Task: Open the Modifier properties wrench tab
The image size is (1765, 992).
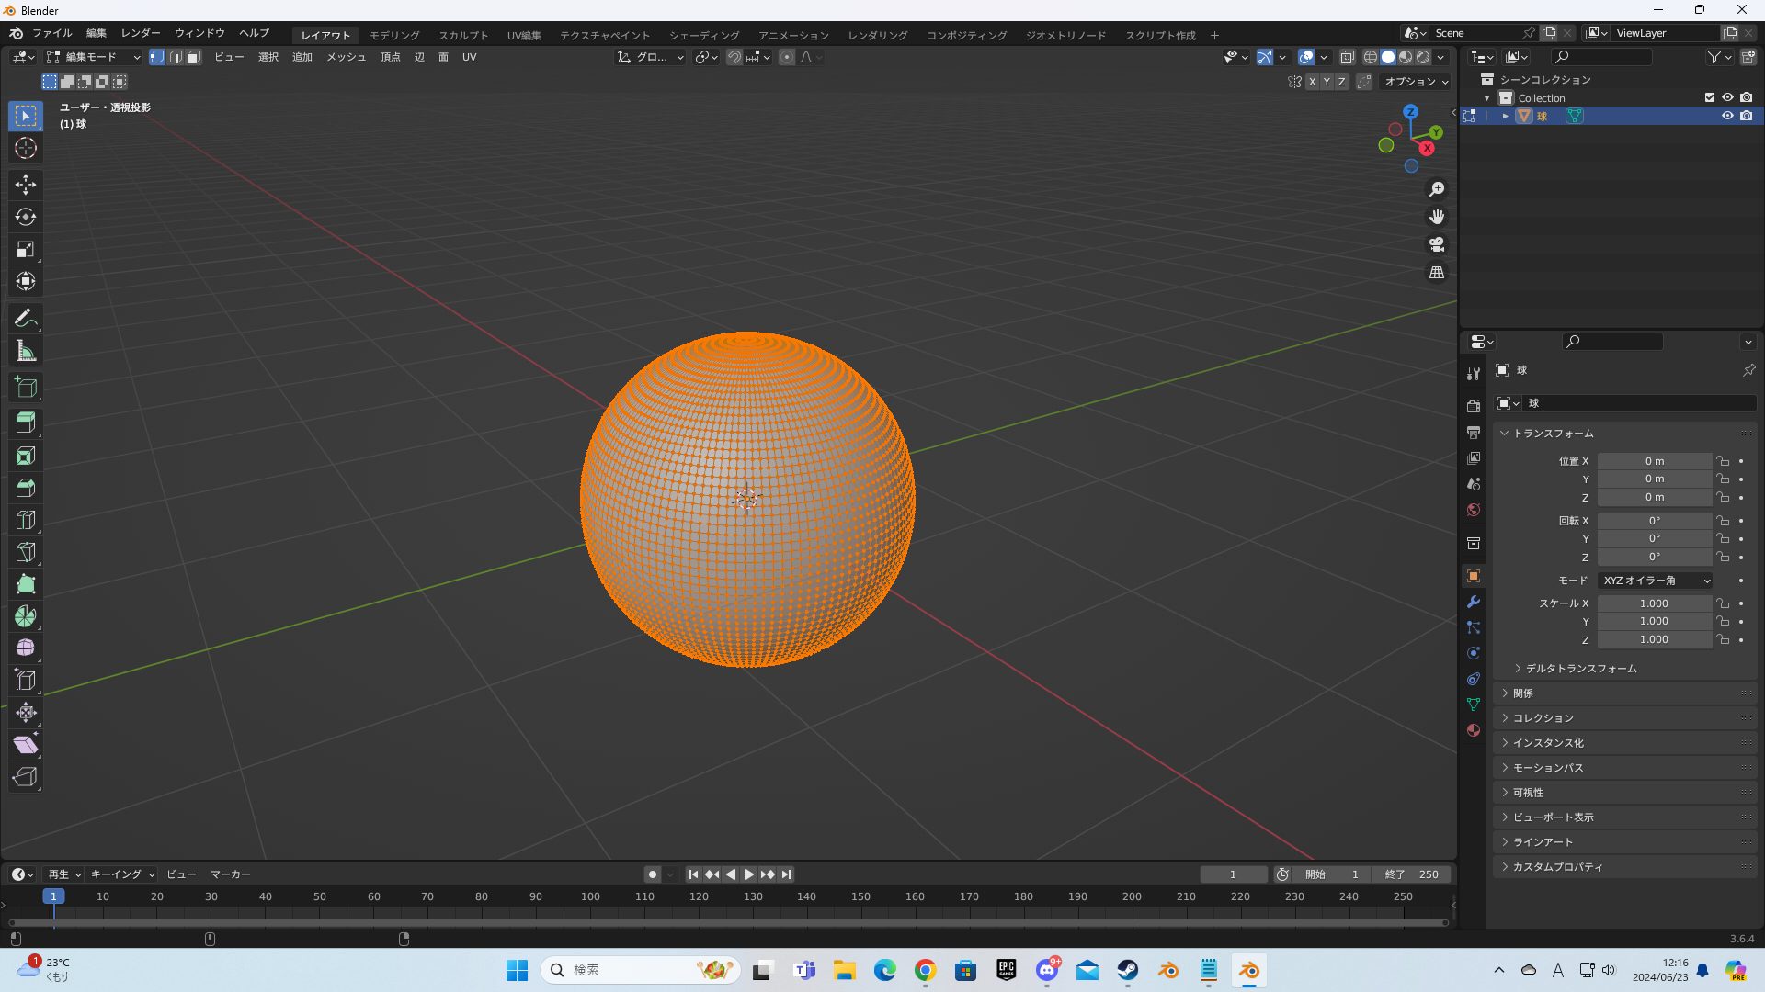Action: [1474, 602]
